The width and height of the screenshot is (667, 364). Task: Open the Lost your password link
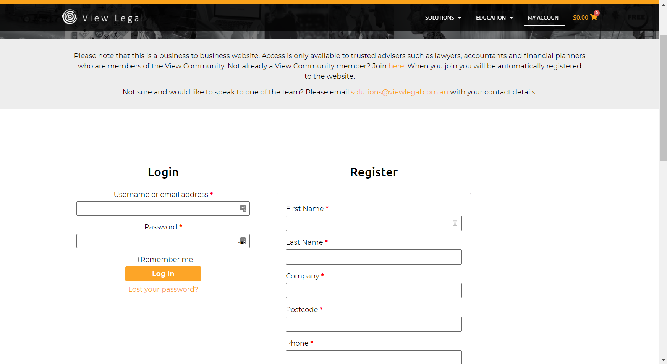[x=163, y=289]
